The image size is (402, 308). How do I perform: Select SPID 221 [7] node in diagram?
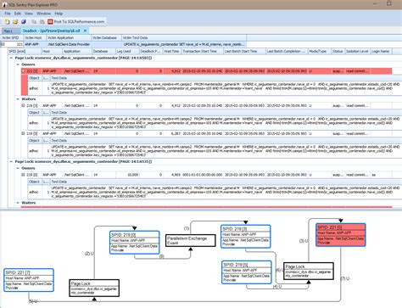click(29, 280)
